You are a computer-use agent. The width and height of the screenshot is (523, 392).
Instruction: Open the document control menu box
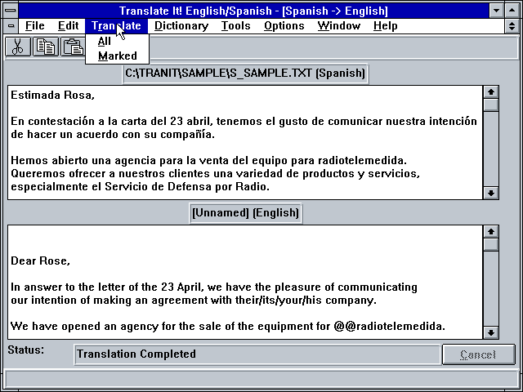[x=11, y=25]
